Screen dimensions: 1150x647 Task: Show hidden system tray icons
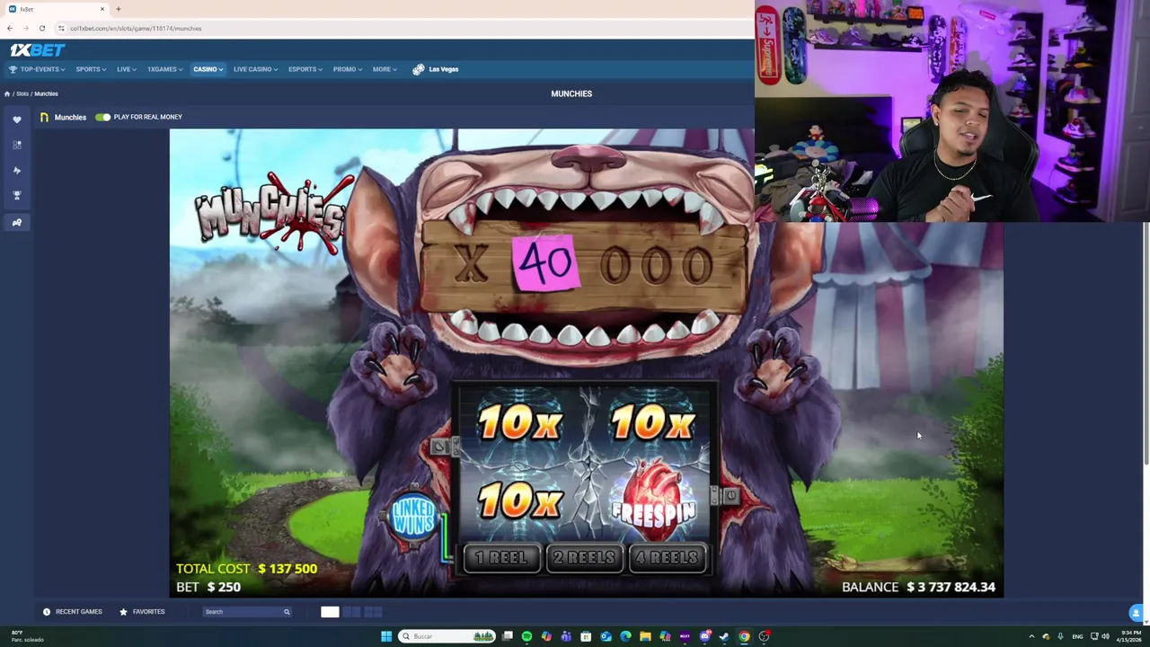point(1031,636)
